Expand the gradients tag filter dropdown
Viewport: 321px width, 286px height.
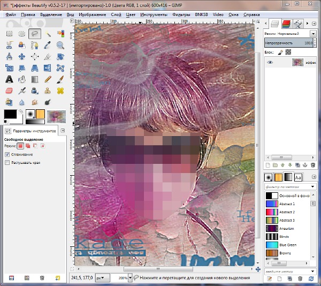click(312, 186)
